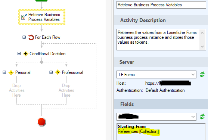Click the Default Authentication text
The height and width of the screenshot is (140, 208).
click(x=165, y=90)
